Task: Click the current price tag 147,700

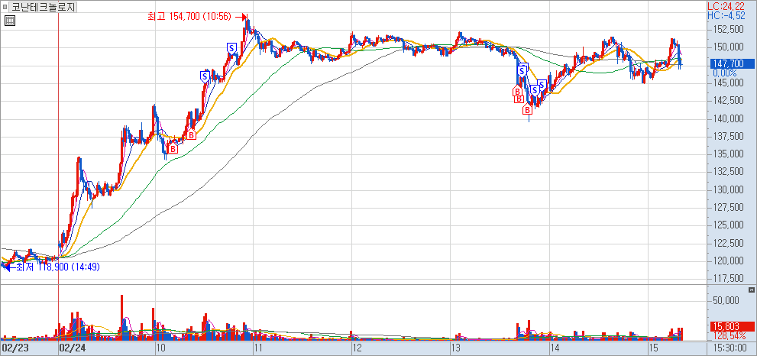Action: click(x=732, y=63)
